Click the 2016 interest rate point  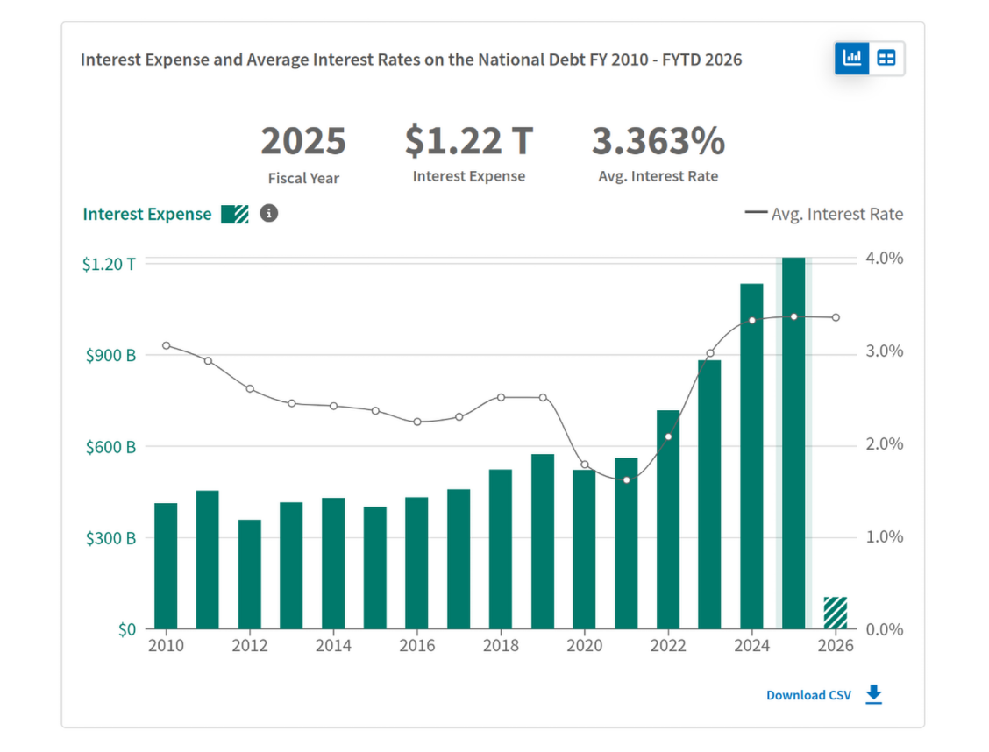(417, 422)
